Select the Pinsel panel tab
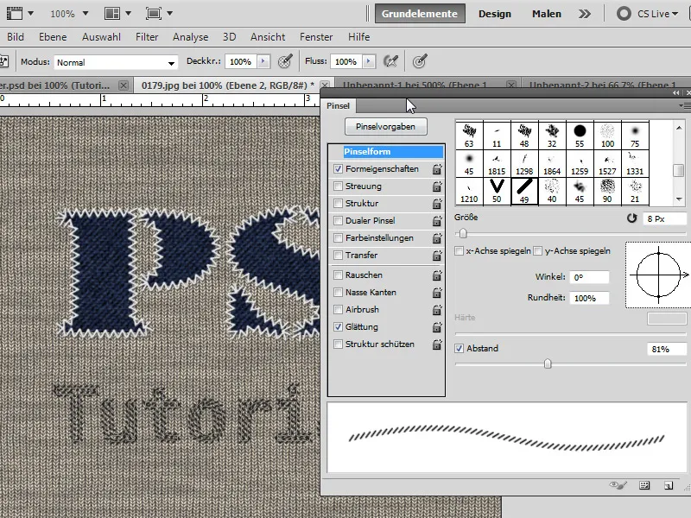This screenshot has height=518, width=691. tap(338, 105)
